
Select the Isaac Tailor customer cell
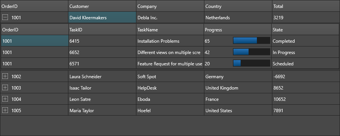coord(102,88)
